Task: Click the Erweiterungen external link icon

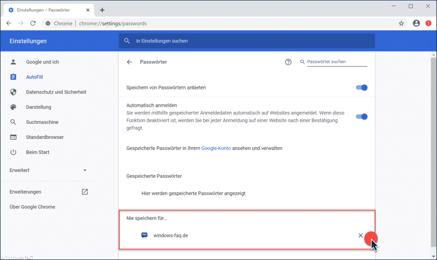Action: (x=85, y=192)
